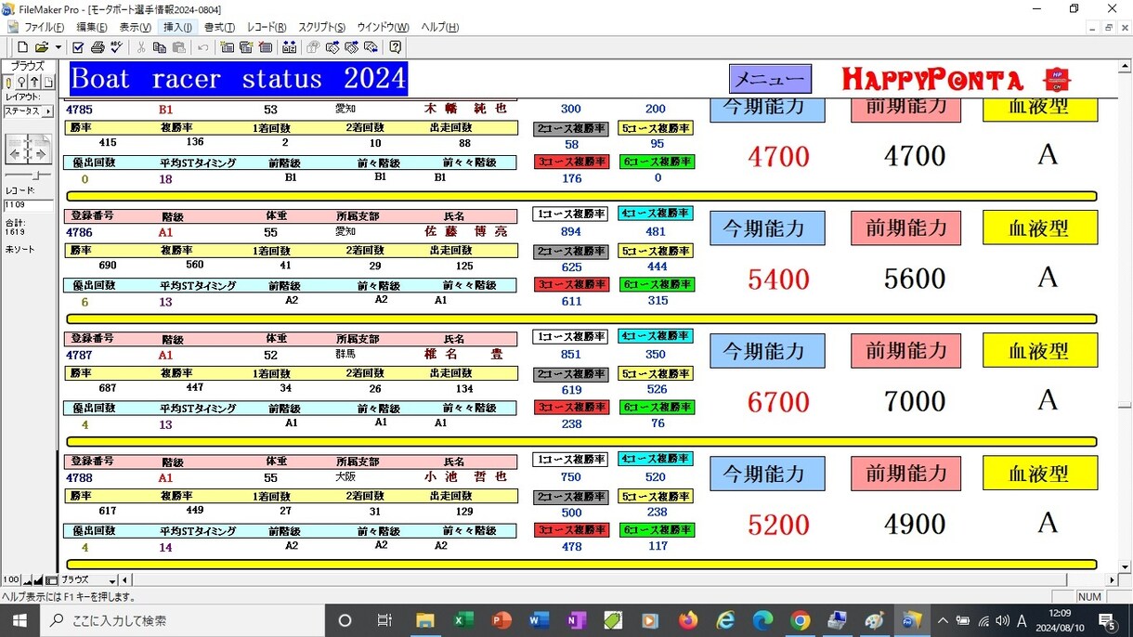Open the Help question mark icon

tap(396, 47)
